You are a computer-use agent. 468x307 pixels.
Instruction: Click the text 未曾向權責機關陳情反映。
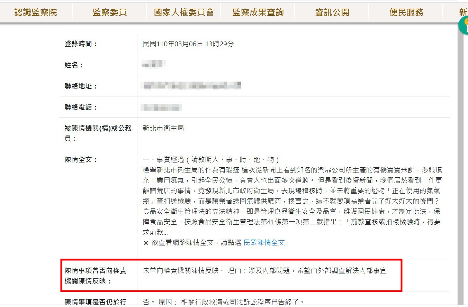coord(184,271)
